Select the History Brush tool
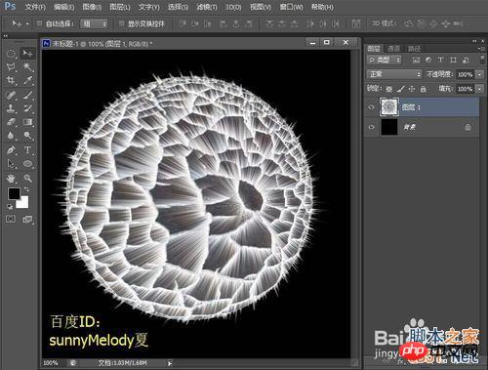Image resolution: width=488 pixels, height=370 pixels. (27, 108)
